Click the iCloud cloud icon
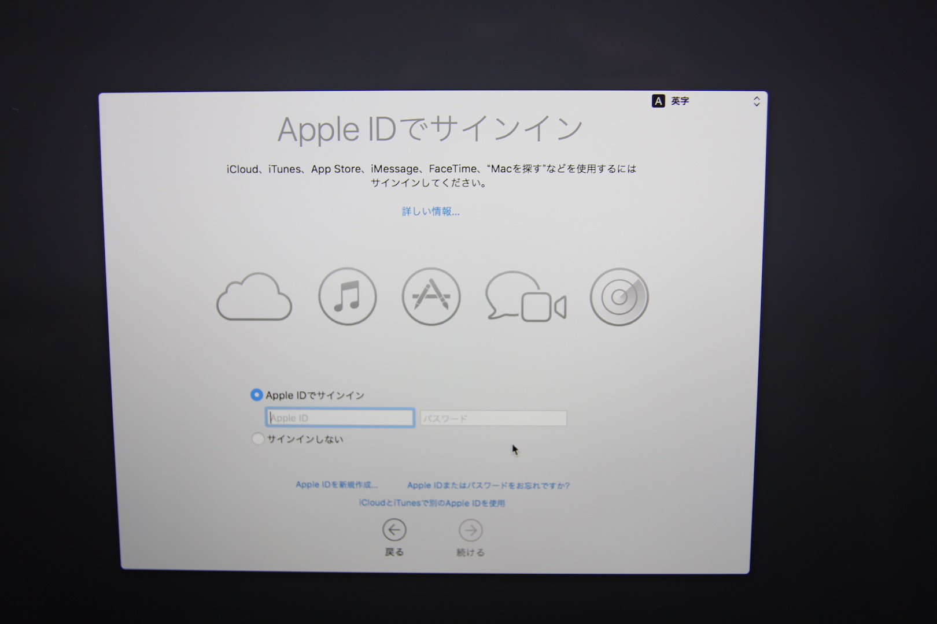This screenshot has height=624, width=937. [x=254, y=297]
